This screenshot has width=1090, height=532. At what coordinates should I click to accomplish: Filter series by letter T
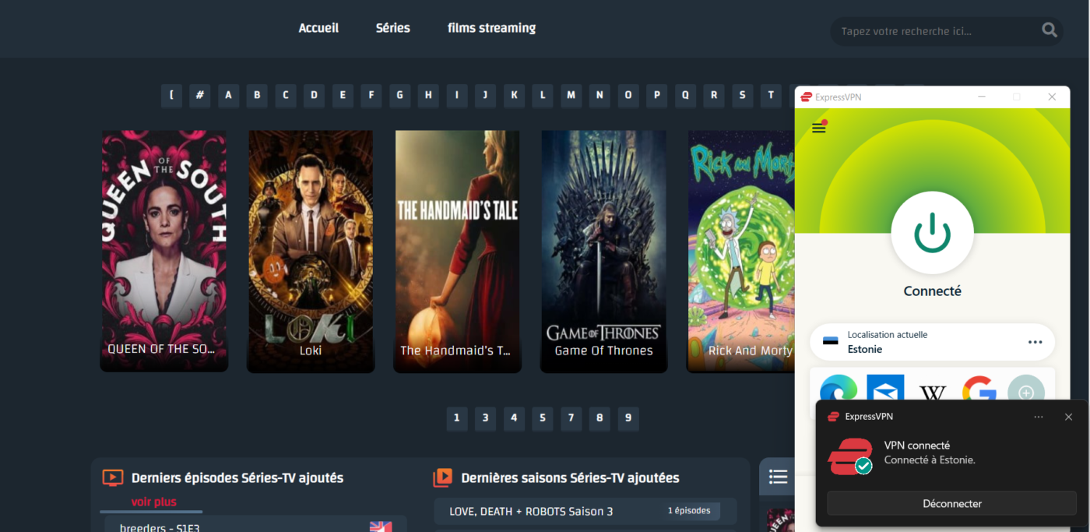(x=771, y=95)
